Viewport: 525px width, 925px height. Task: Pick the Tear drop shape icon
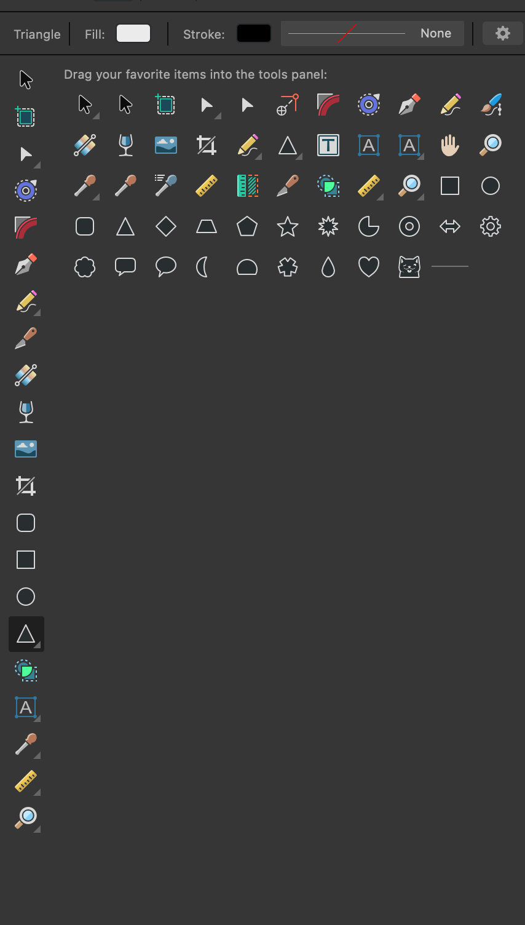click(328, 267)
